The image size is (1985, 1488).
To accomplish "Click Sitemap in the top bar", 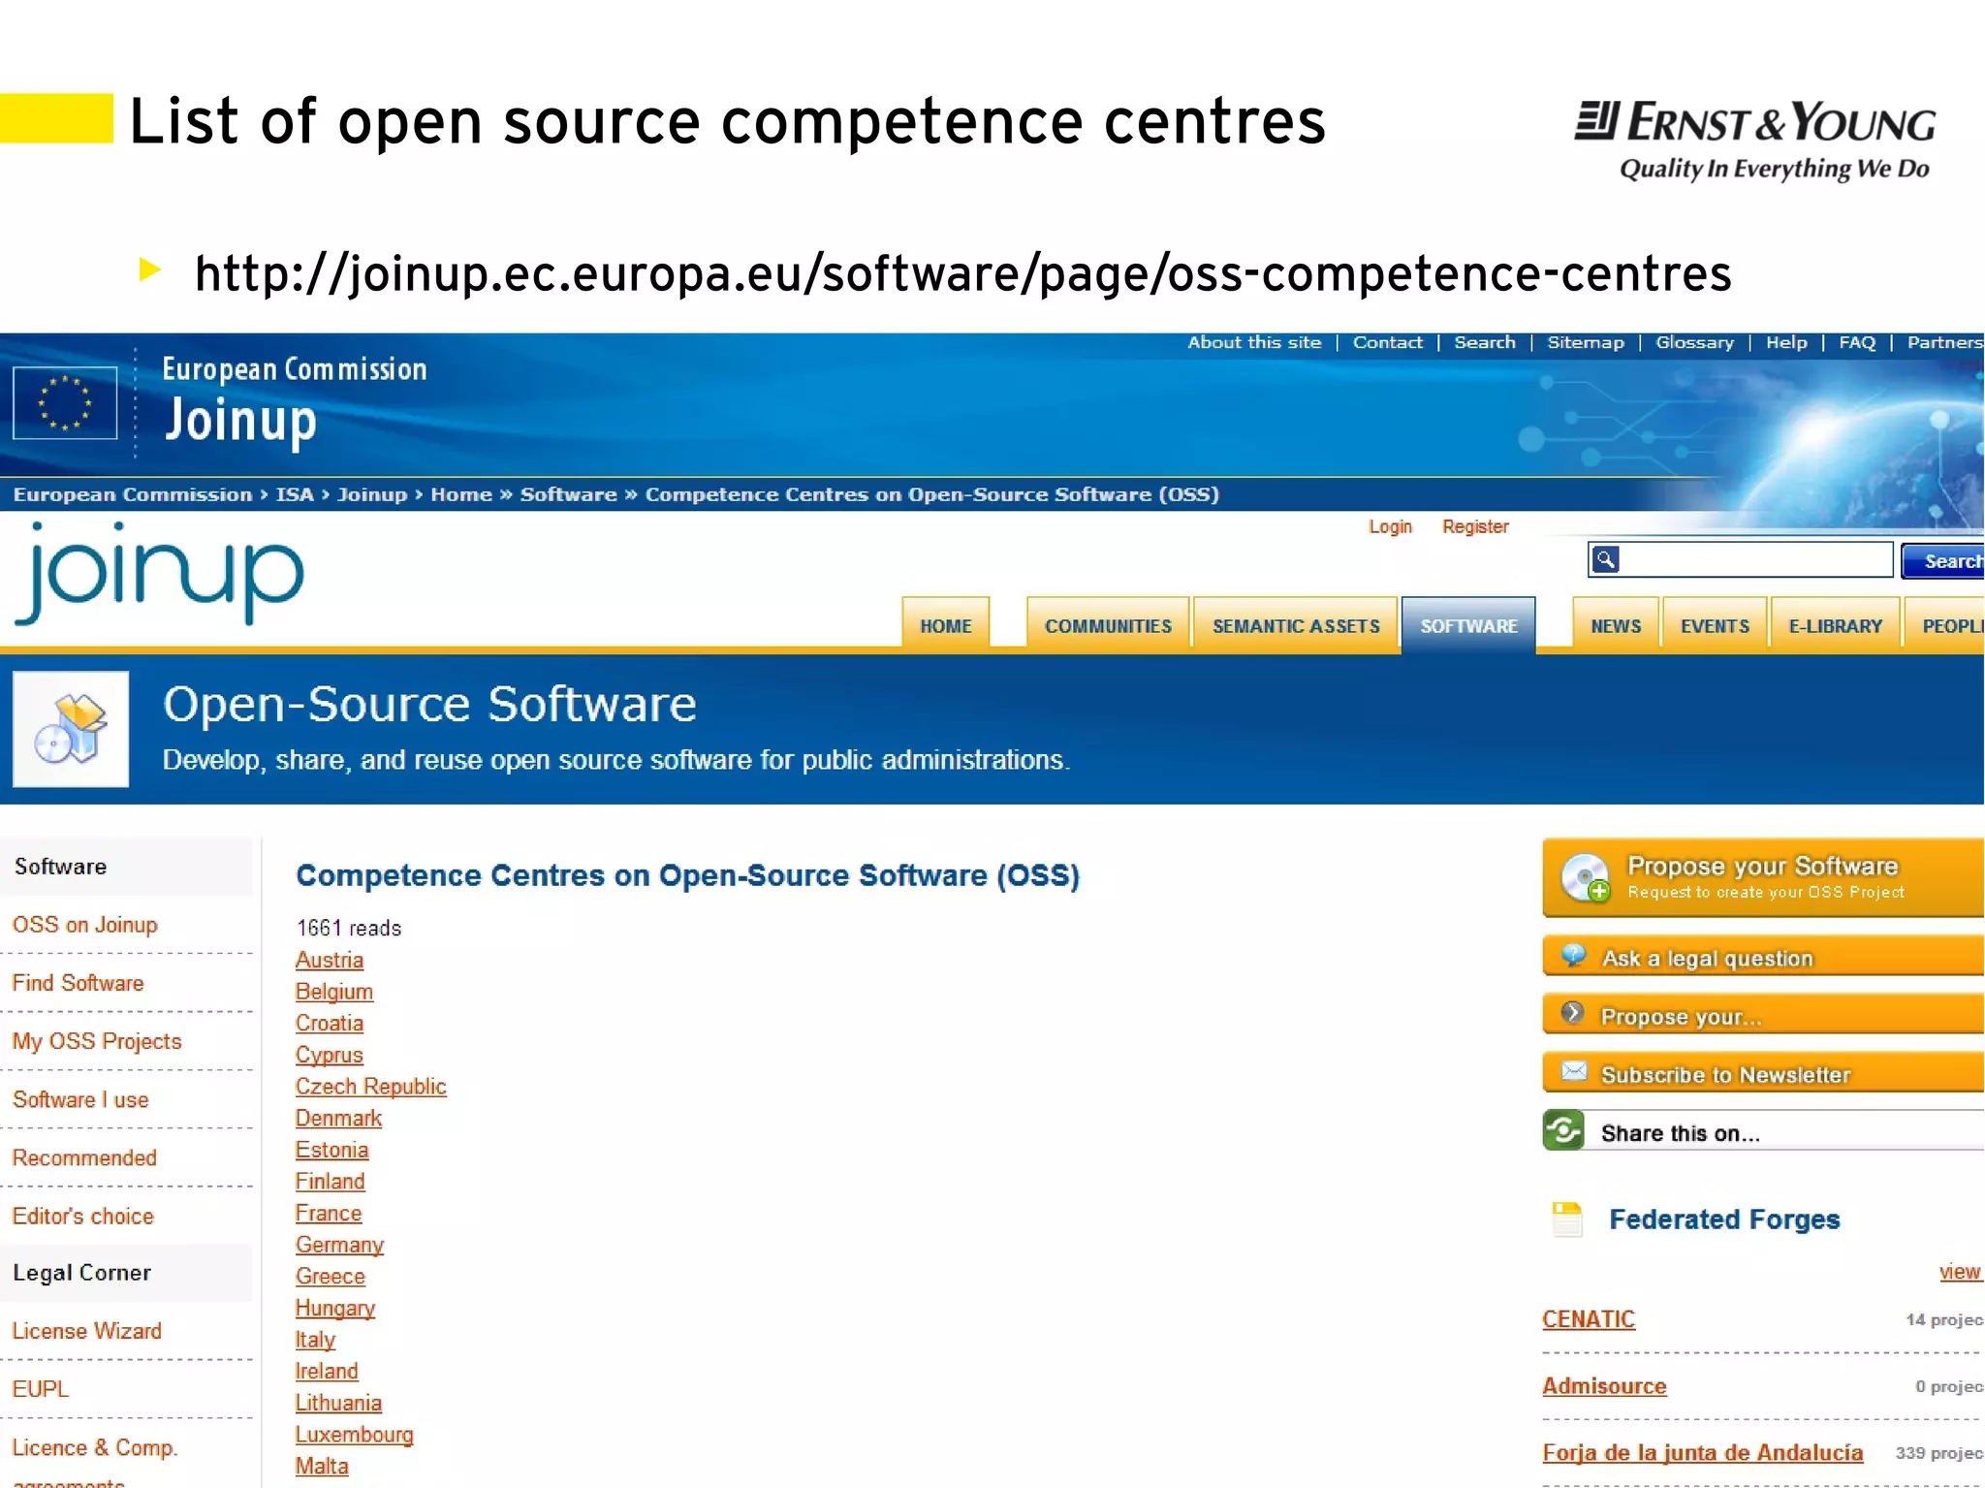I will [x=1585, y=342].
